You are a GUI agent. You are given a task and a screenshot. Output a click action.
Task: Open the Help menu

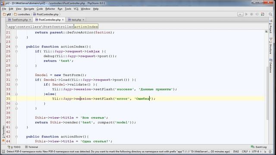96,9
